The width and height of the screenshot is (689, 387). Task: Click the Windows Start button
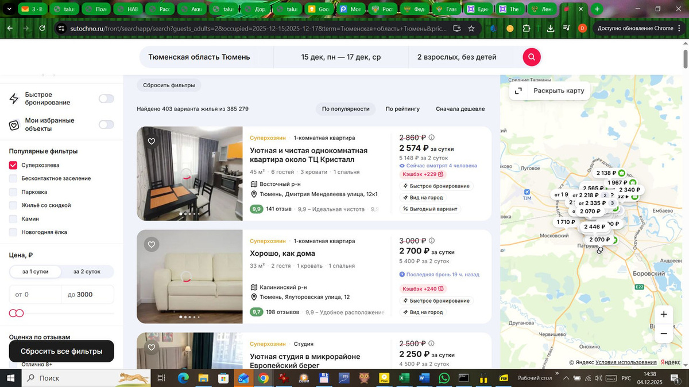point(11,378)
